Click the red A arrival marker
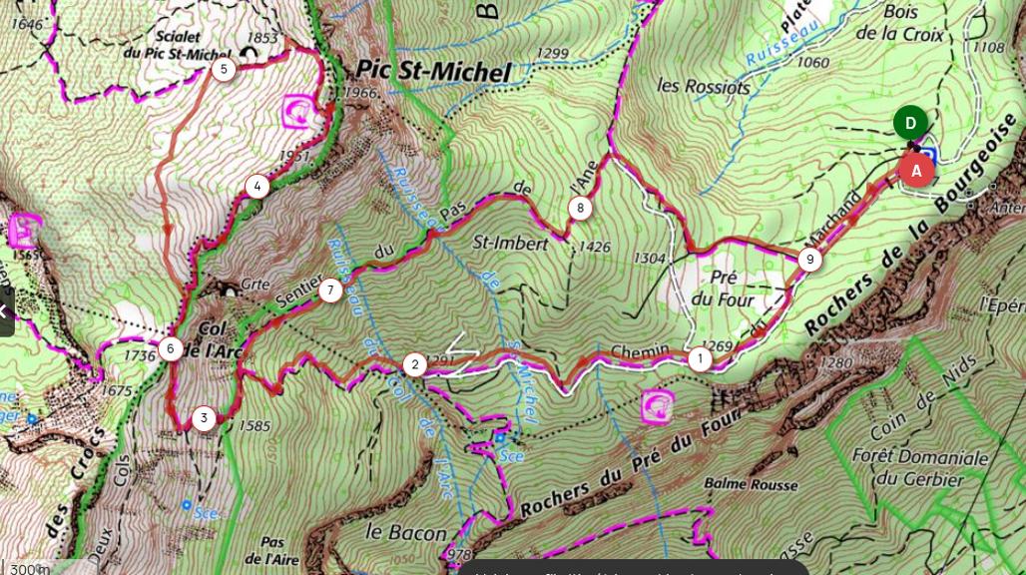 click(x=916, y=170)
